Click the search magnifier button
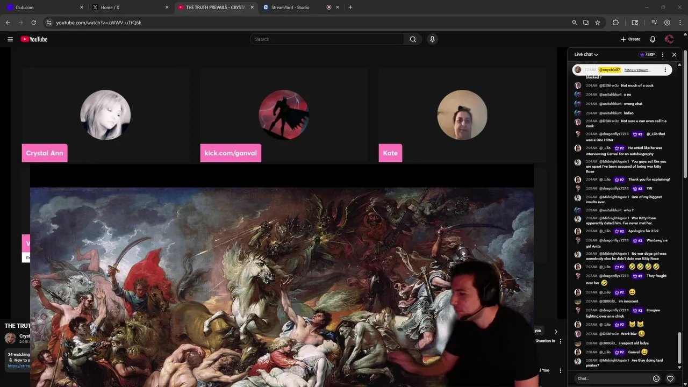 point(413,39)
